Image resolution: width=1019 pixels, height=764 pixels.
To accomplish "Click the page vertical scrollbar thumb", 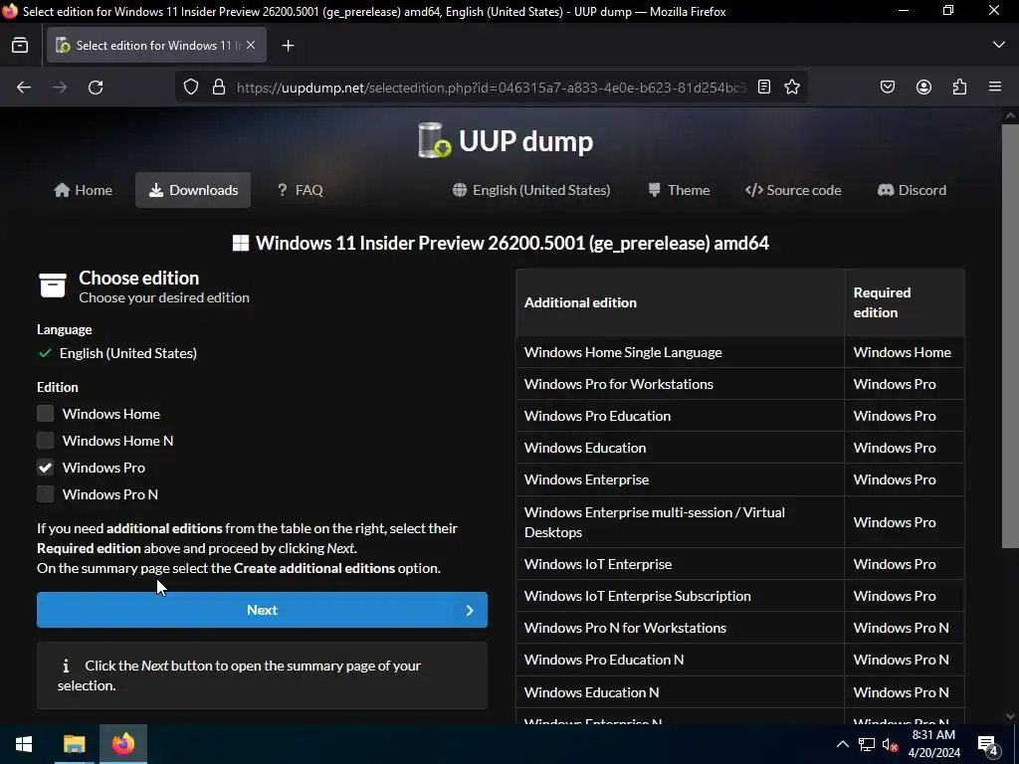I will tap(1010, 336).
